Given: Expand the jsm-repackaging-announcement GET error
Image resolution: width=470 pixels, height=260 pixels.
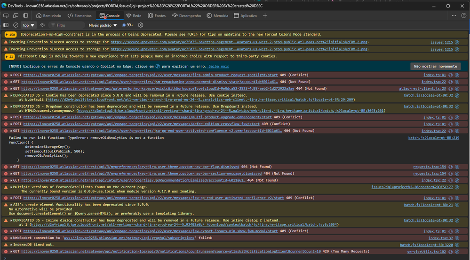Looking at the screenshot, I should point(11,82).
